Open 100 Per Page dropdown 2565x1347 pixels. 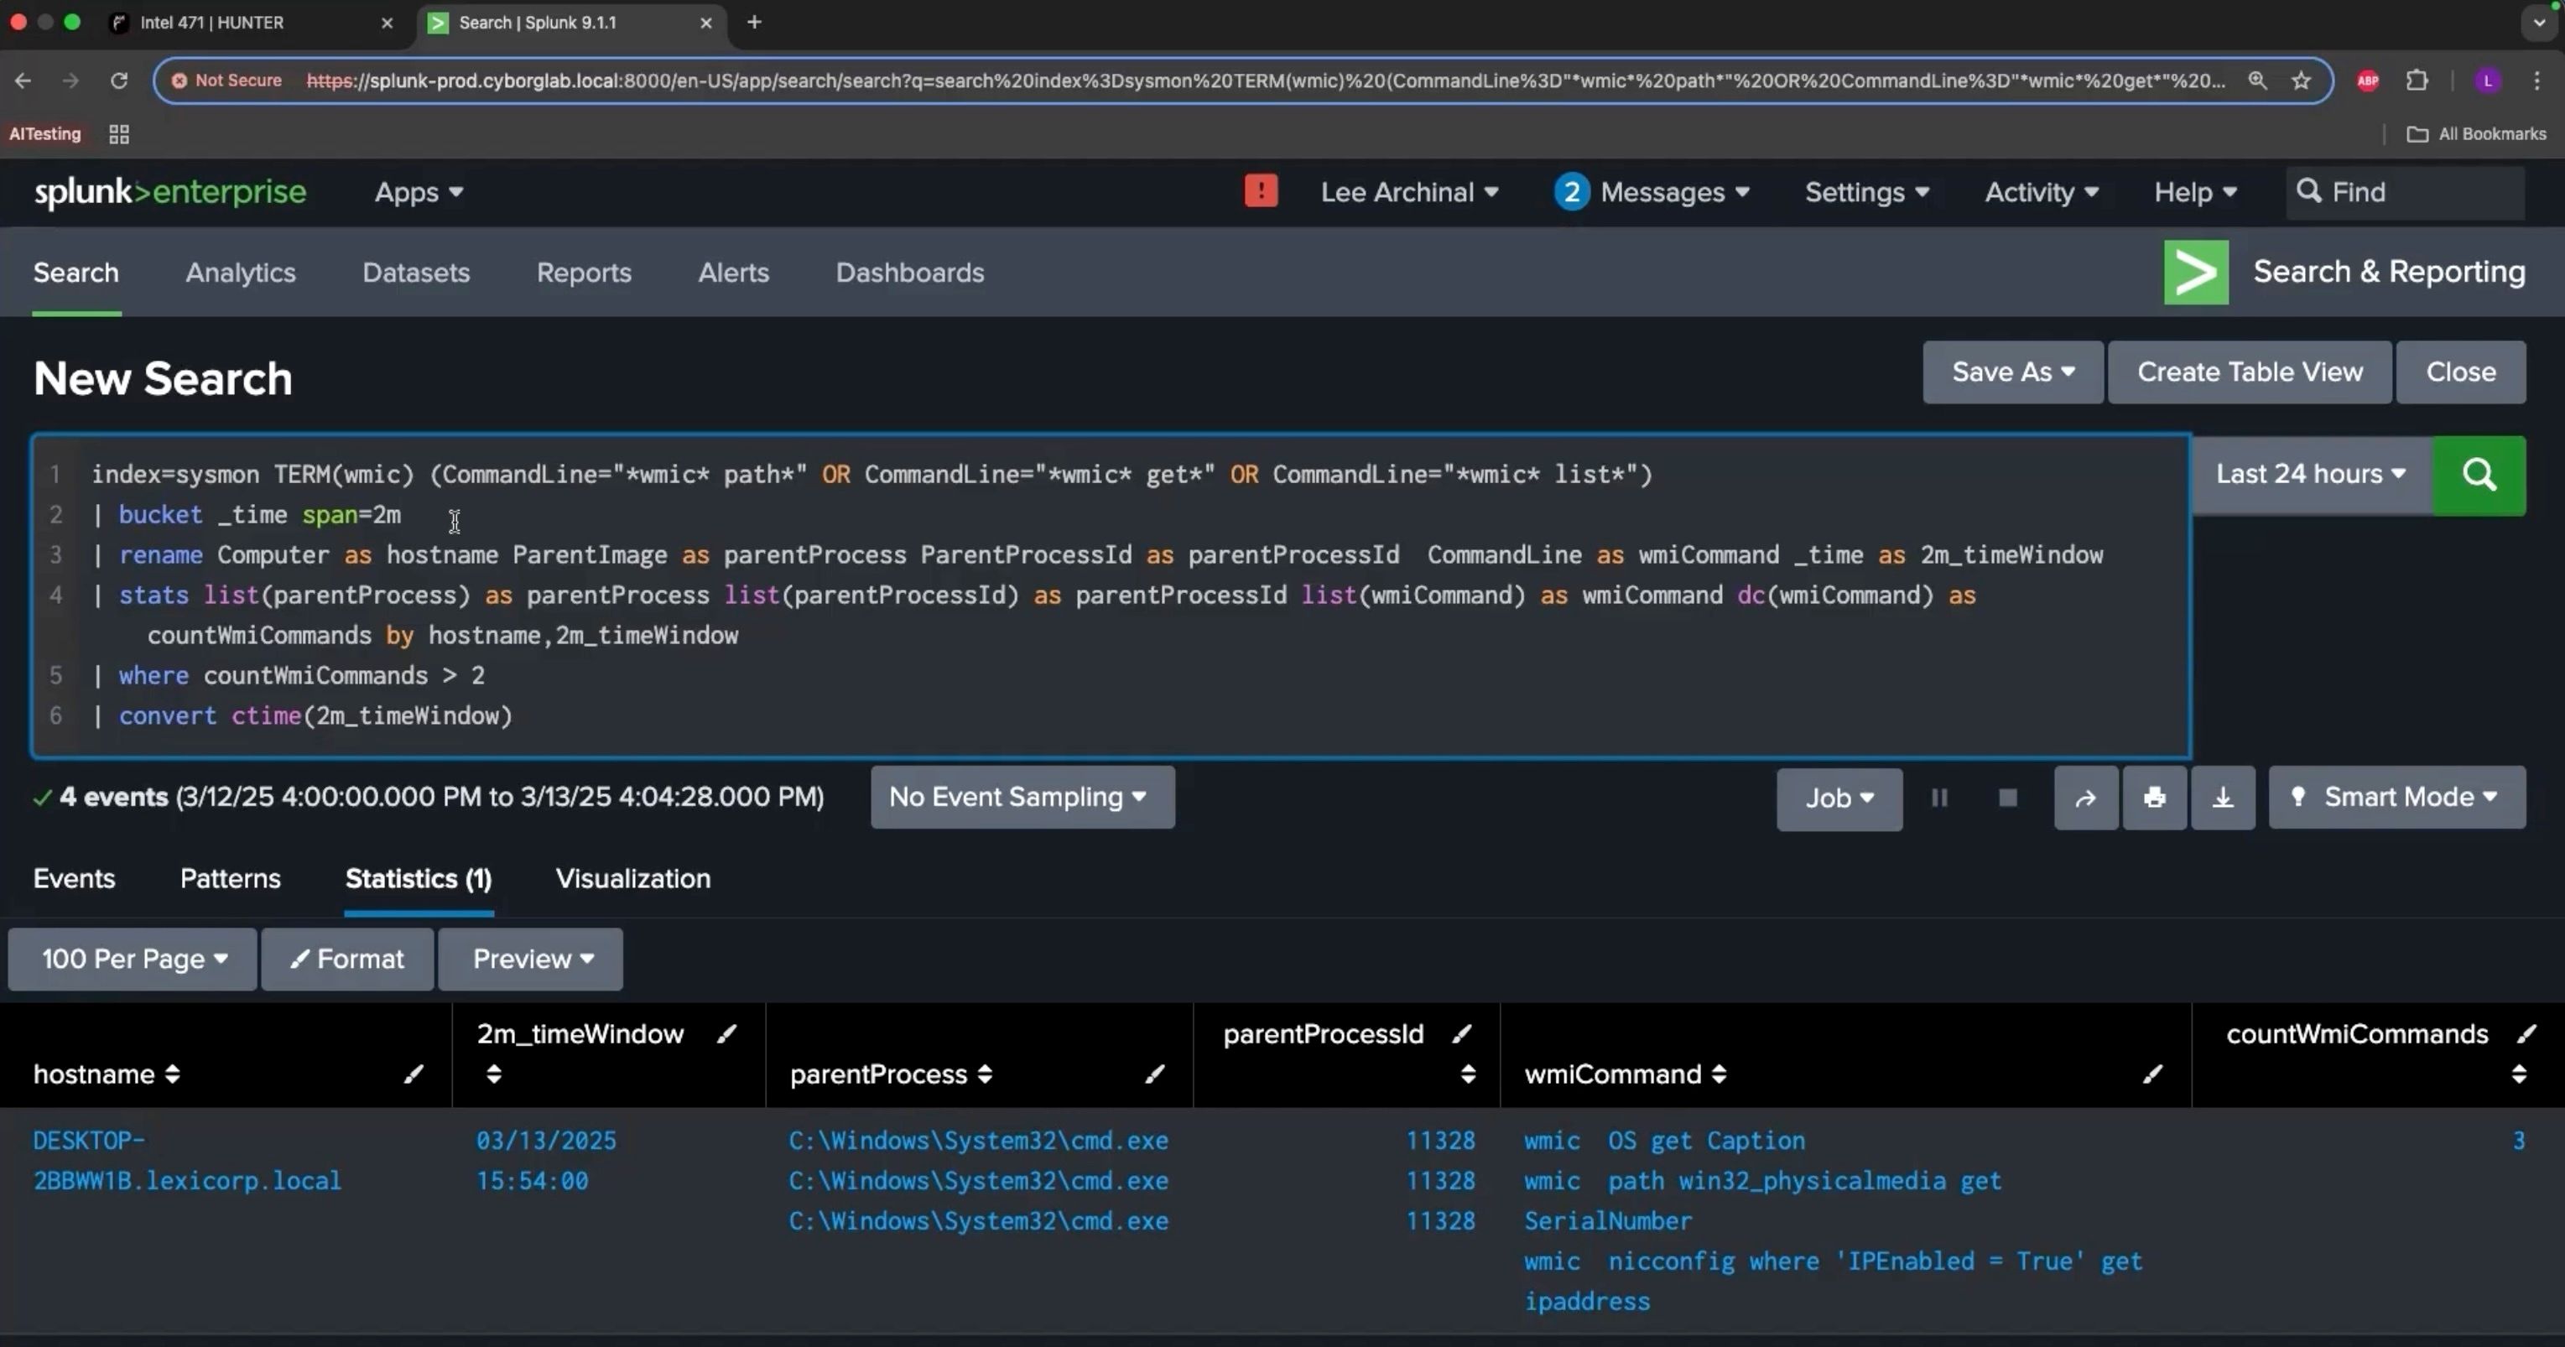133,959
